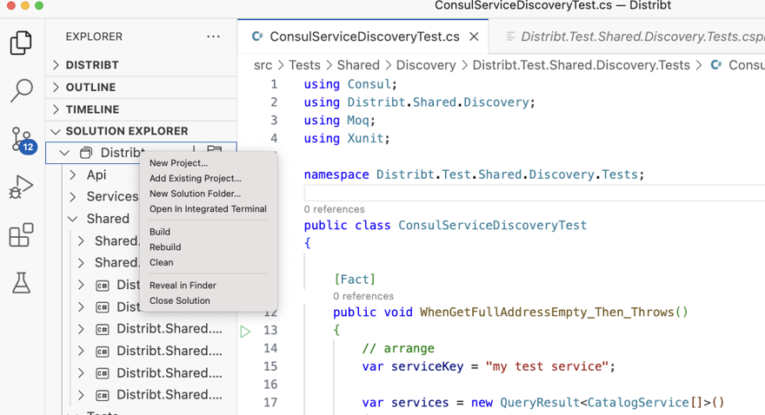Switch to Distribt.Test.Shared.Discovery.Tests.csproj tab
This screenshot has height=415, width=765.
tap(627, 36)
